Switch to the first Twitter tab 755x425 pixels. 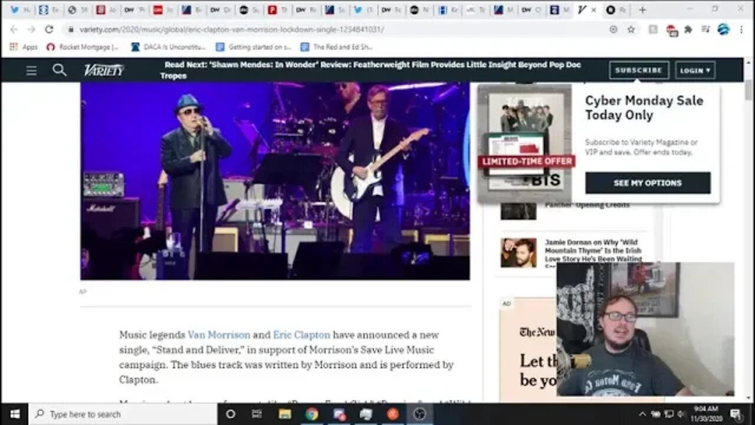pos(19,10)
